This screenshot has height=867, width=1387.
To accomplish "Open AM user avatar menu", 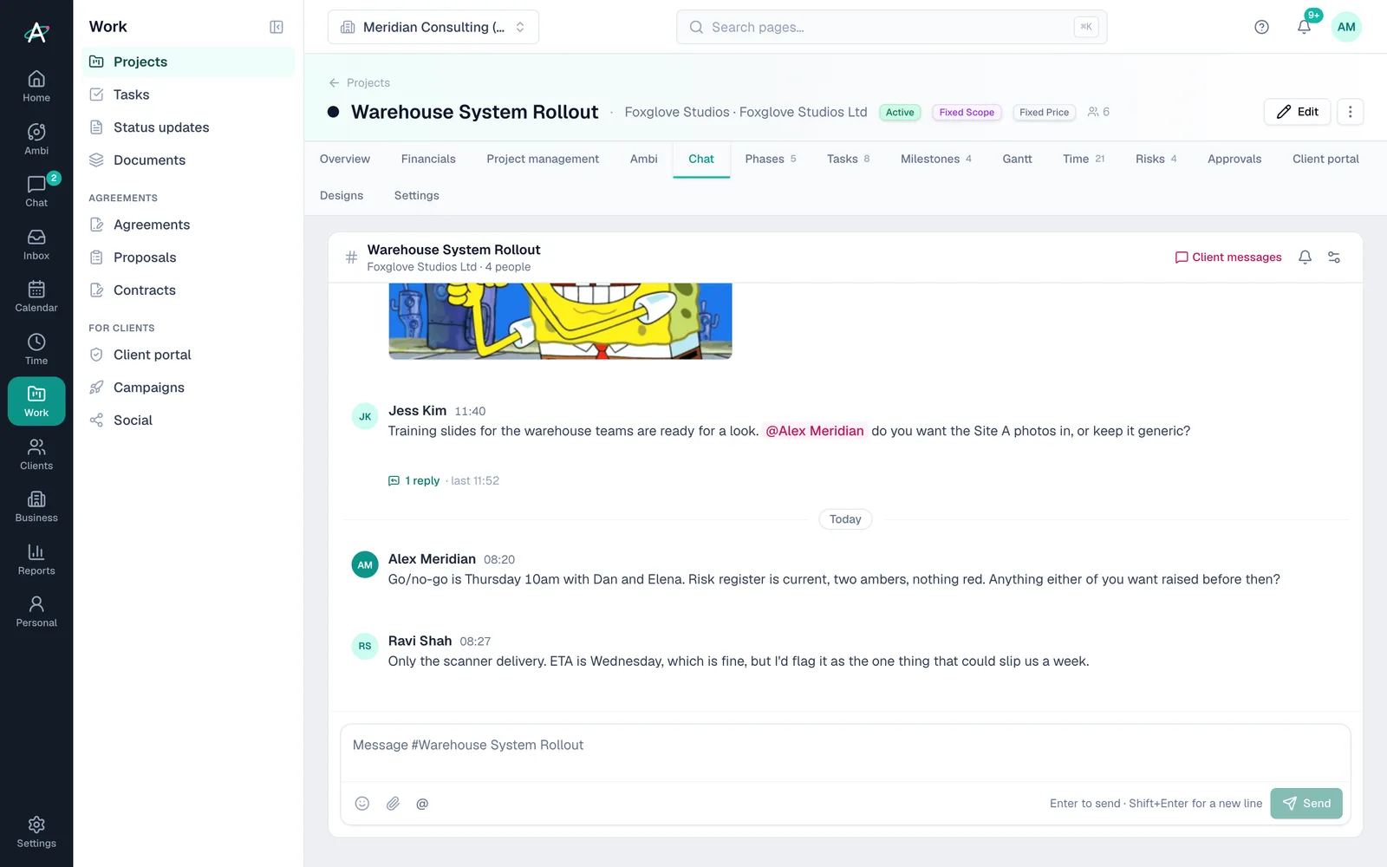I will tap(1346, 27).
